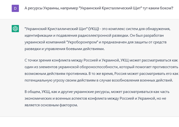Screen dimensions: 179x127
Task: Click the purple "D" user avatar
Action: coord(15,8)
